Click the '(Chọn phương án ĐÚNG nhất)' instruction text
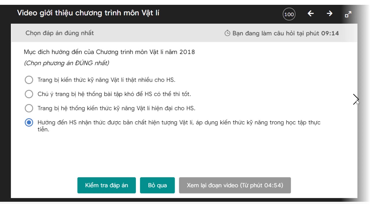Image resolution: width=370 pixels, height=208 pixels. 66,63
